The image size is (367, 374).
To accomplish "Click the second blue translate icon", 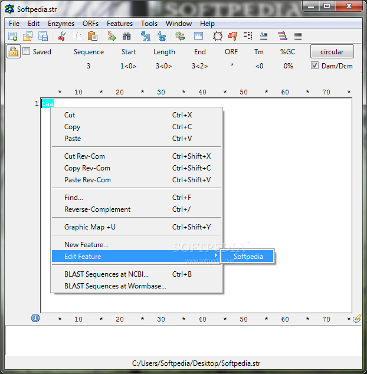I will coord(161,36).
